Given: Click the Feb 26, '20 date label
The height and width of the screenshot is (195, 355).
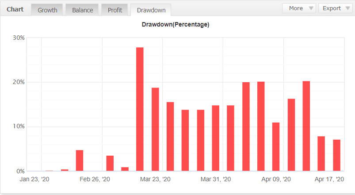Looking at the screenshot, I should (x=95, y=180).
